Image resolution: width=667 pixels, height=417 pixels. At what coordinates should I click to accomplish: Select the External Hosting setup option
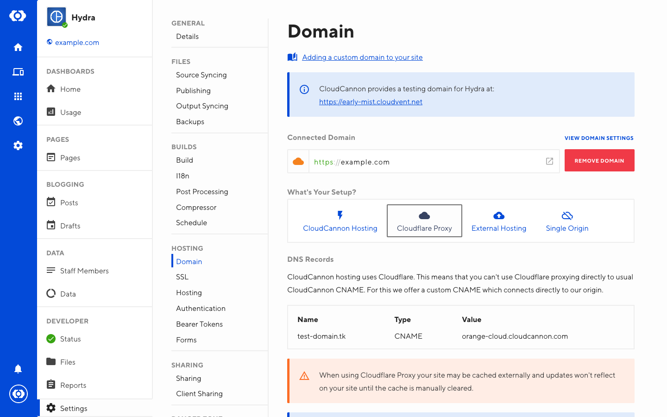click(x=499, y=221)
